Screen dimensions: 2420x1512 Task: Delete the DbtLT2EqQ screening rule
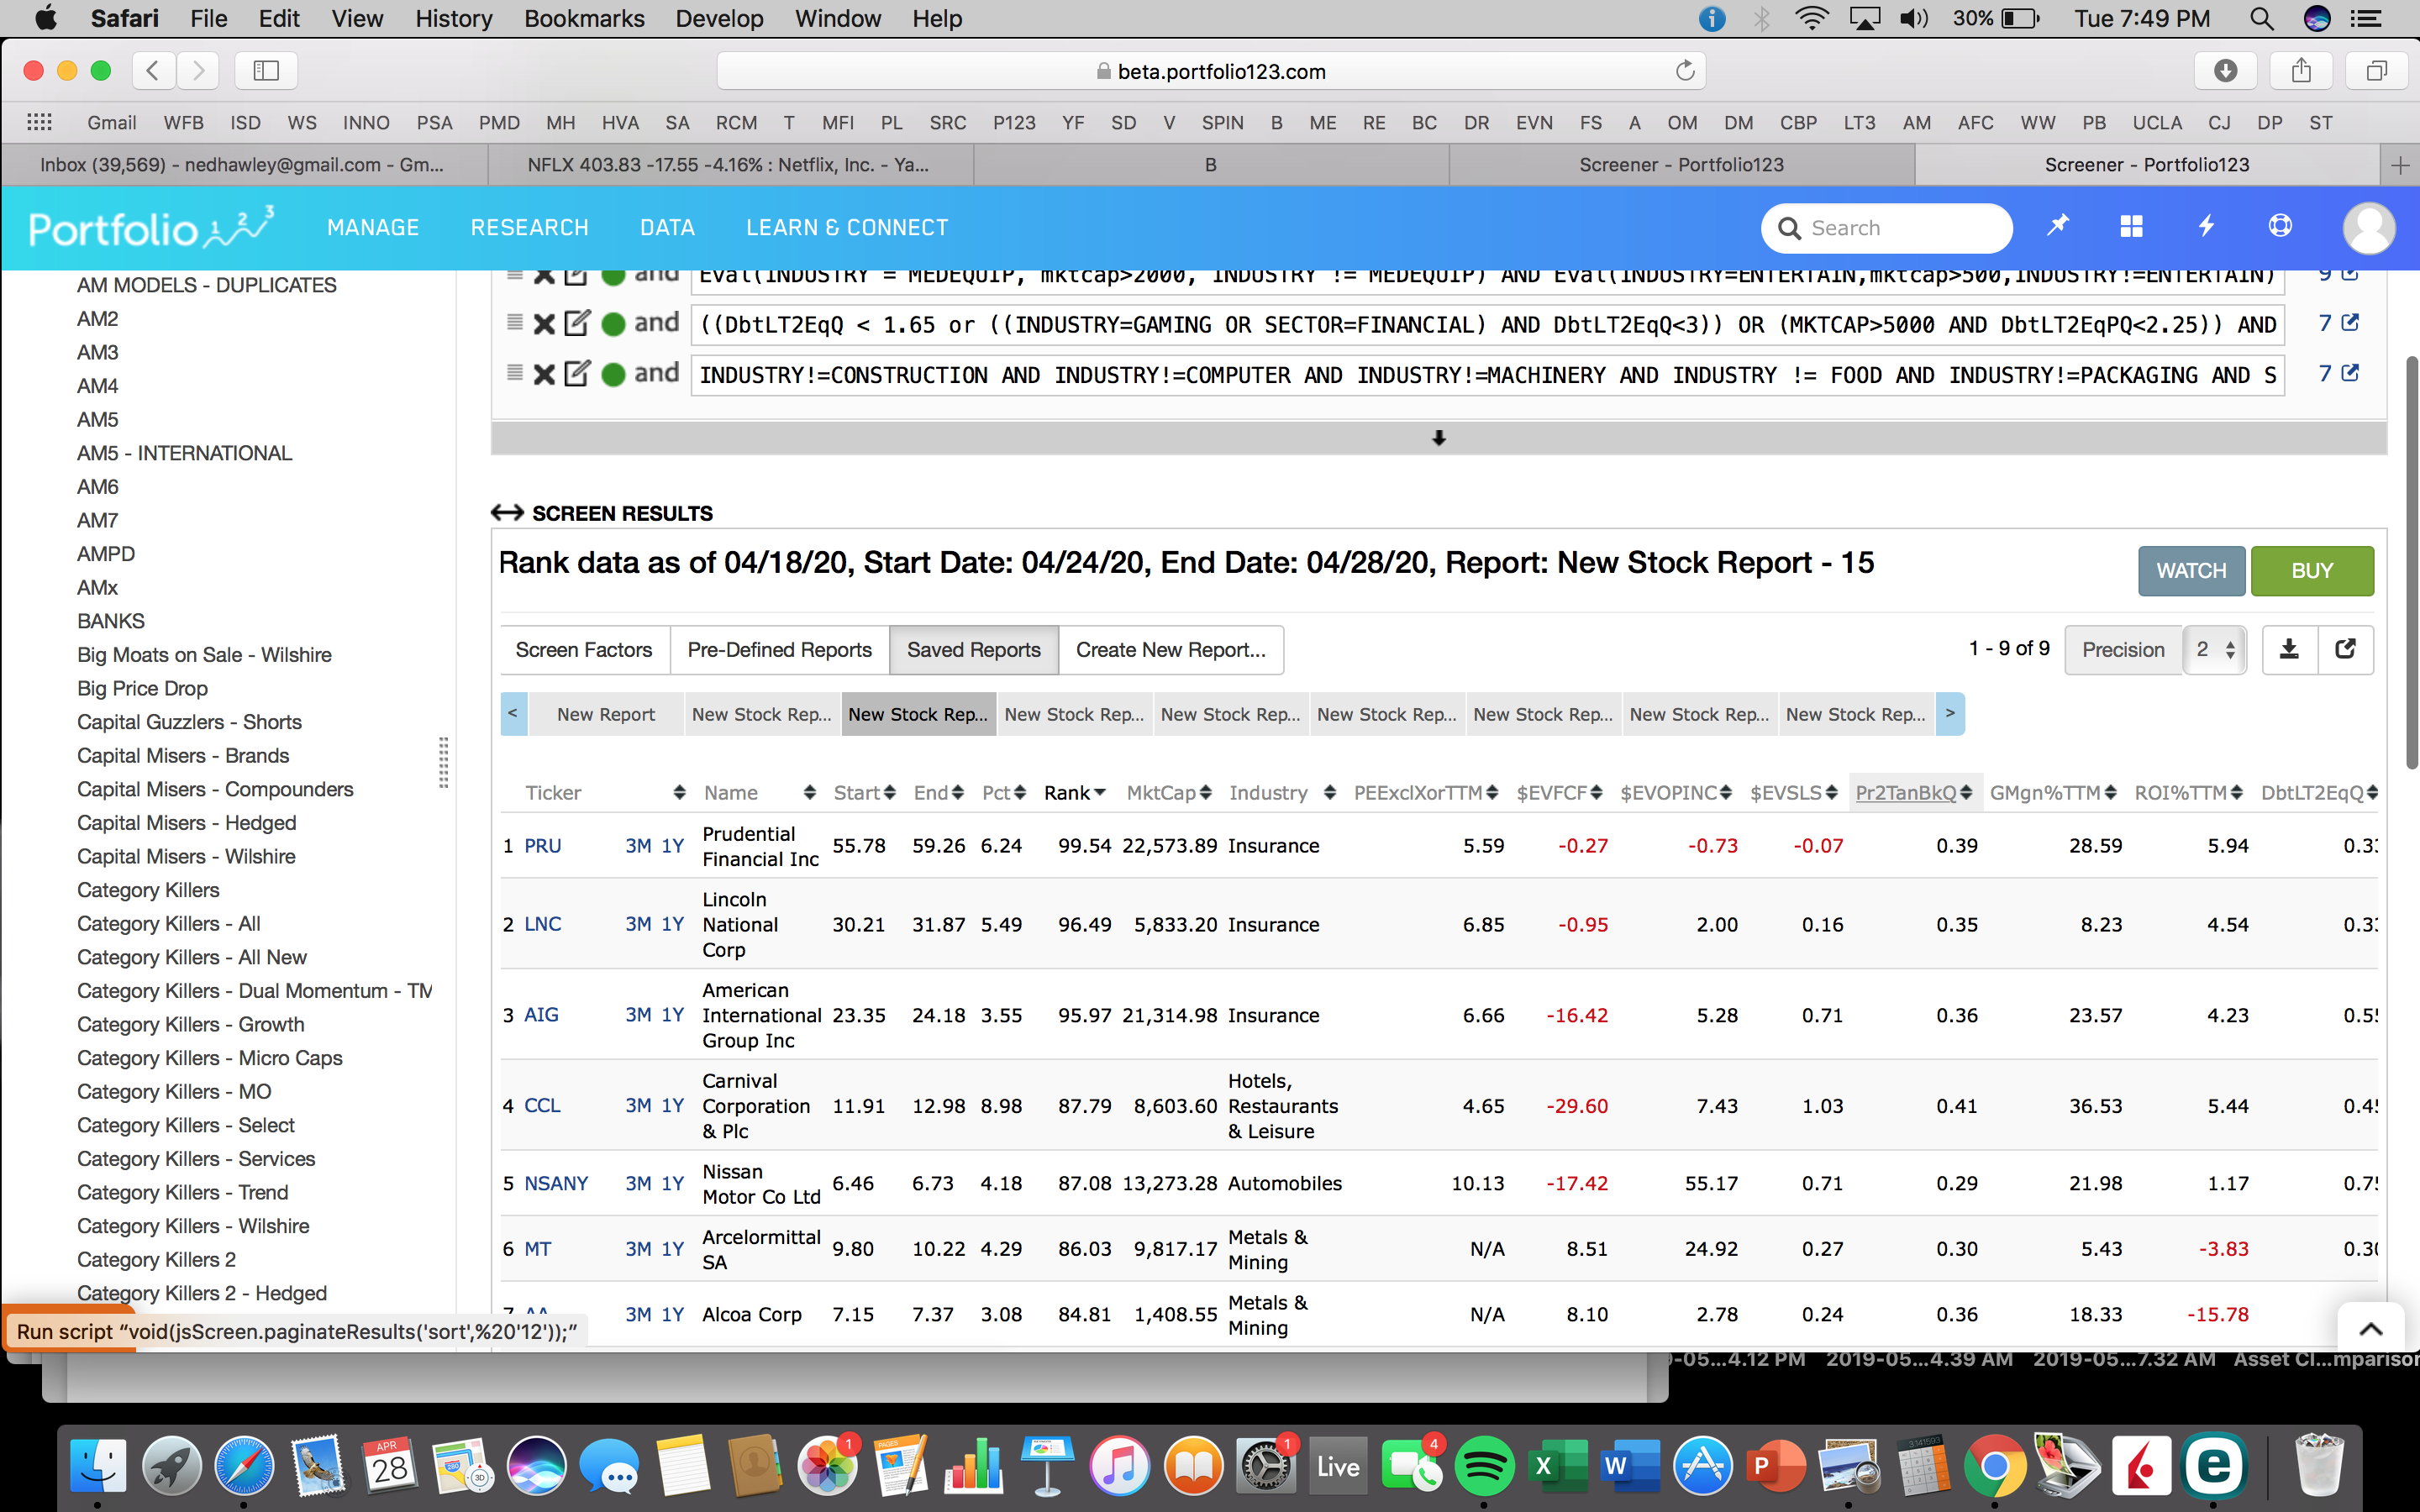click(x=544, y=324)
